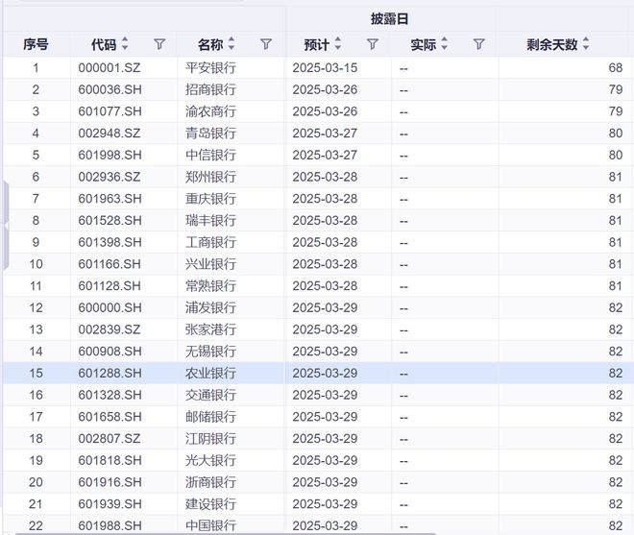The image size is (634, 535).
Task: Click the 披露日 group header
Action: pyautogui.click(x=389, y=19)
